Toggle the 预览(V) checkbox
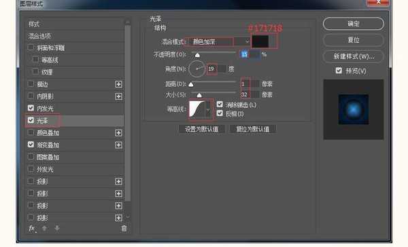Viewport: 408px width, 247px height. click(339, 71)
